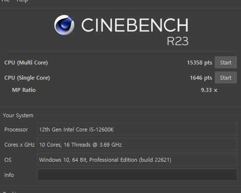The width and height of the screenshot is (241, 193).
Task: Click into the empty Info field
Action: [137, 175]
